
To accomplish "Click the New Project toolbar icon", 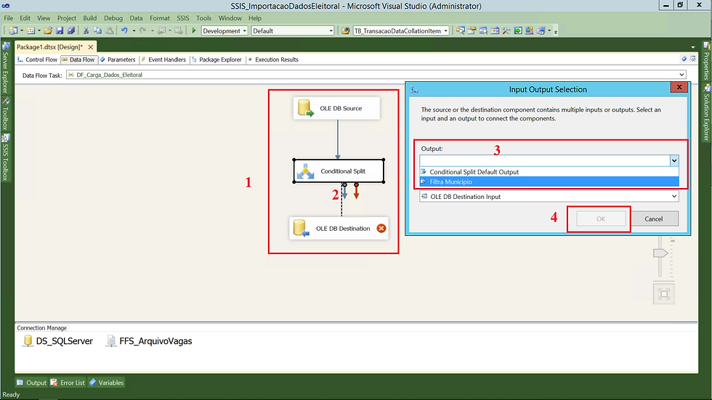I will (x=13, y=30).
